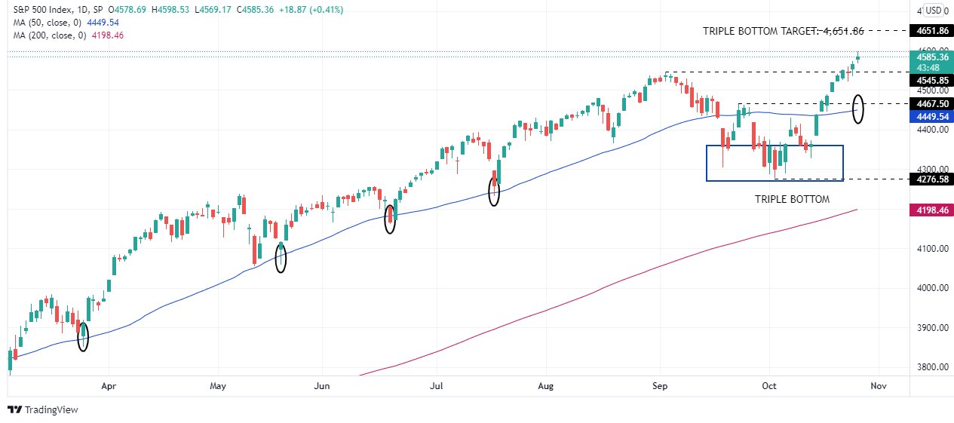Click the 4651.86 target price label
This screenshot has height=423, width=954.
[934, 31]
